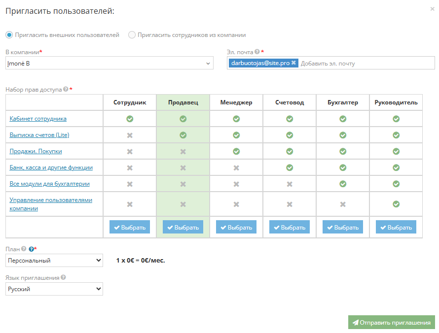
Task: Click Отправить приглашения button
Action: pyautogui.click(x=391, y=323)
